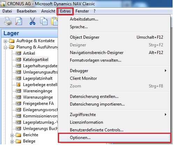The width and height of the screenshot is (174, 146).
Task: Click the Paste clipboard icon
Action: [55, 21]
